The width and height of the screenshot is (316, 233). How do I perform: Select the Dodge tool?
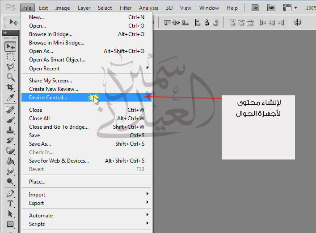pos(10,182)
